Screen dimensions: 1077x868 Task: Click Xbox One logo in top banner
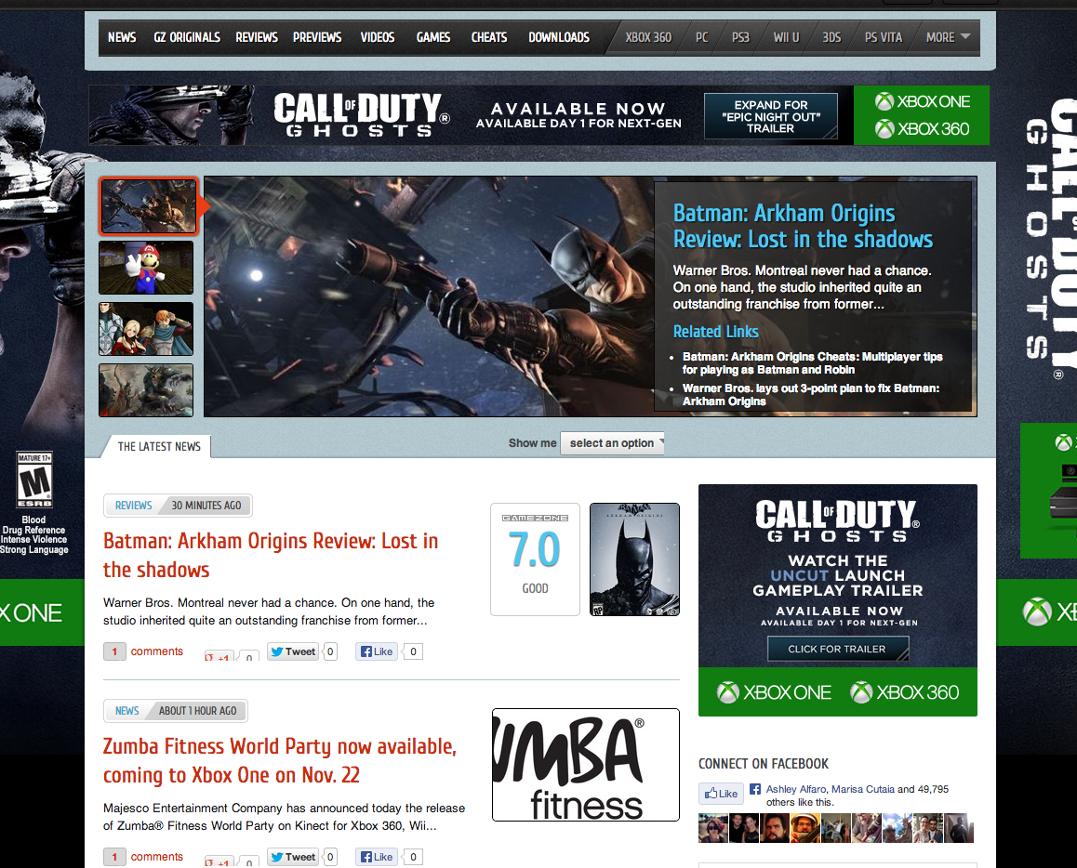click(922, 101)
